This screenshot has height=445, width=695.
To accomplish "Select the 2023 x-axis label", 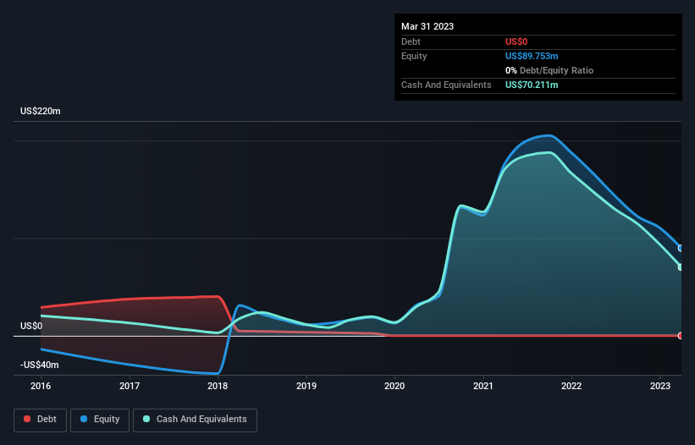I will click(660, 386).
